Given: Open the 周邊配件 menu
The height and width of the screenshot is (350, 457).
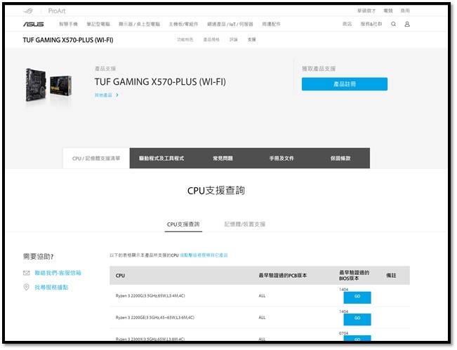Looking at the screenshot, I should [x=271, y=24].
